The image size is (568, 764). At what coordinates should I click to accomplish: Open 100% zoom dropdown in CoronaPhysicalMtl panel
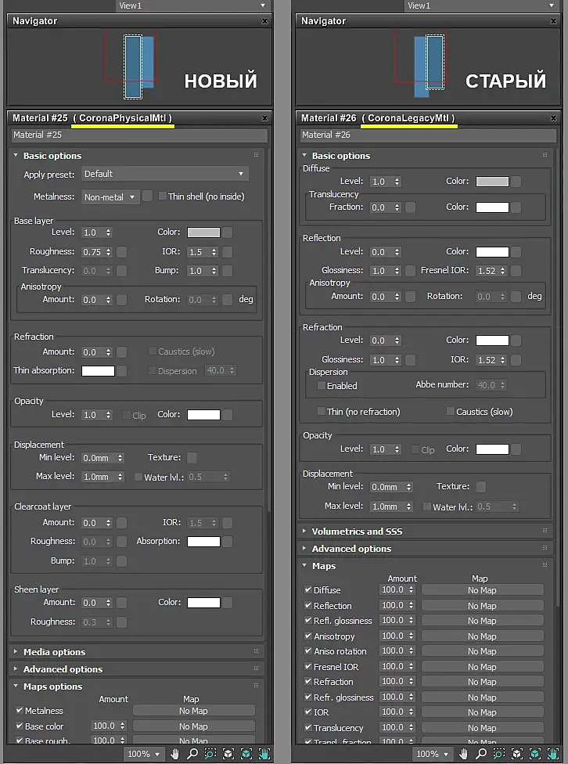pos(144,754)
